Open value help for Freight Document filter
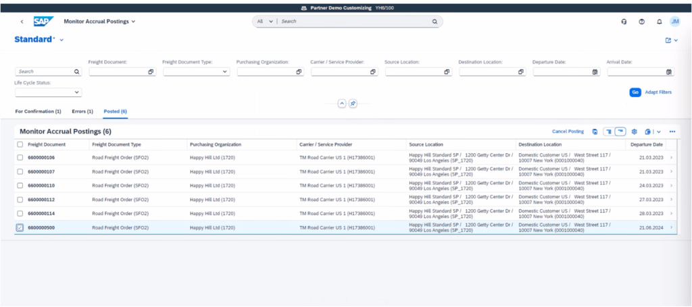Screen dimensions: 692x307 pos(151,72)
